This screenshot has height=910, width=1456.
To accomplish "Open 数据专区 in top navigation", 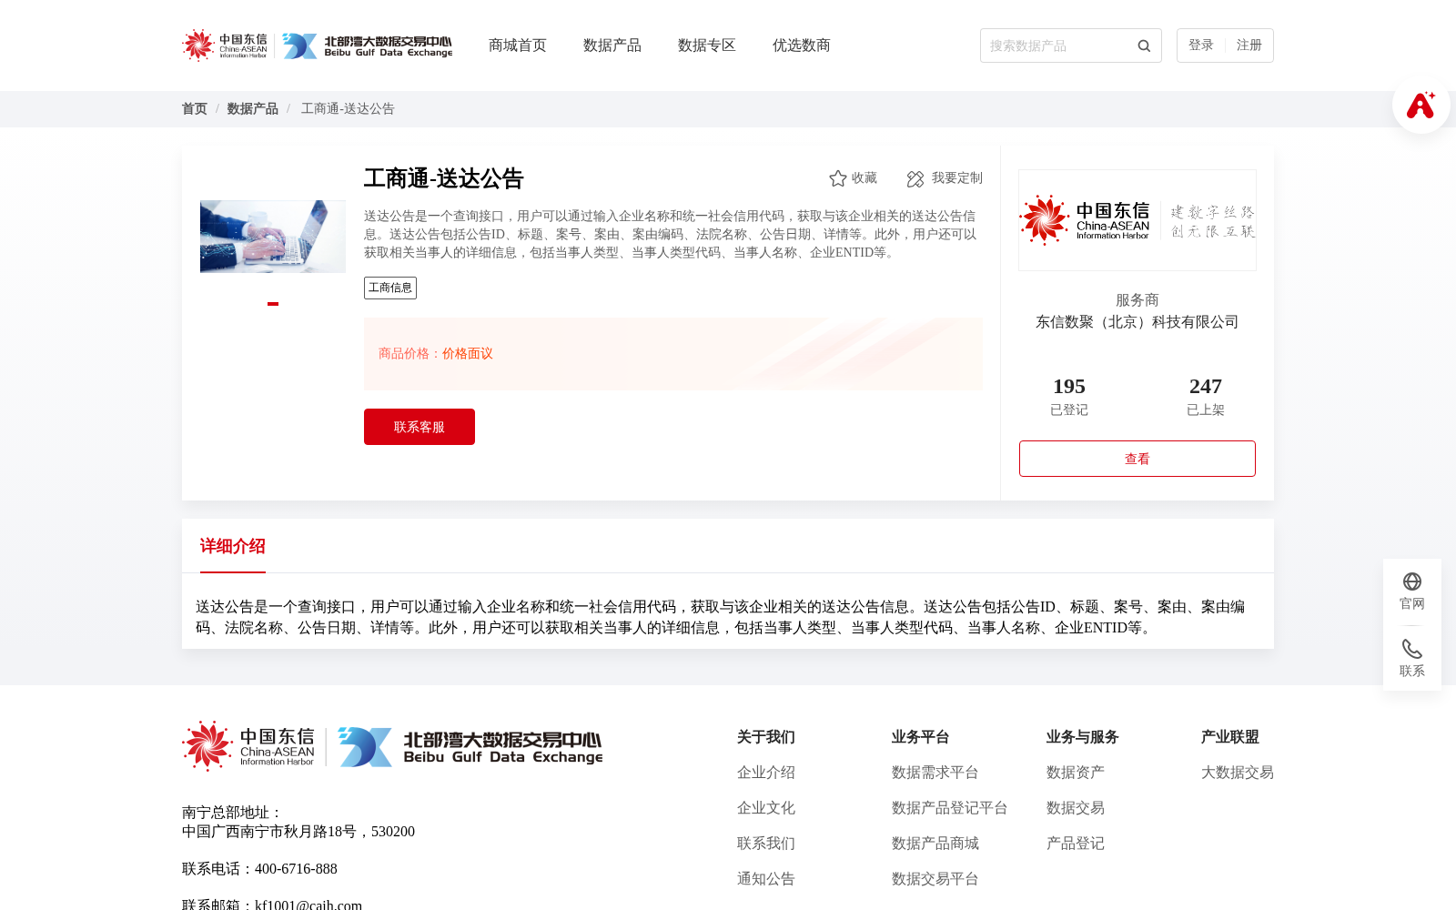I will pyautogui.click(x=707, y=45).
